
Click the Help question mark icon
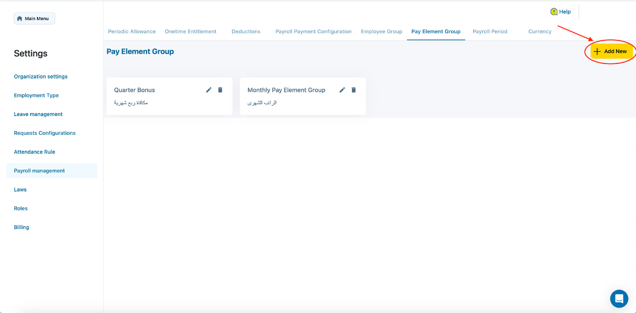[x=554, y=11]
